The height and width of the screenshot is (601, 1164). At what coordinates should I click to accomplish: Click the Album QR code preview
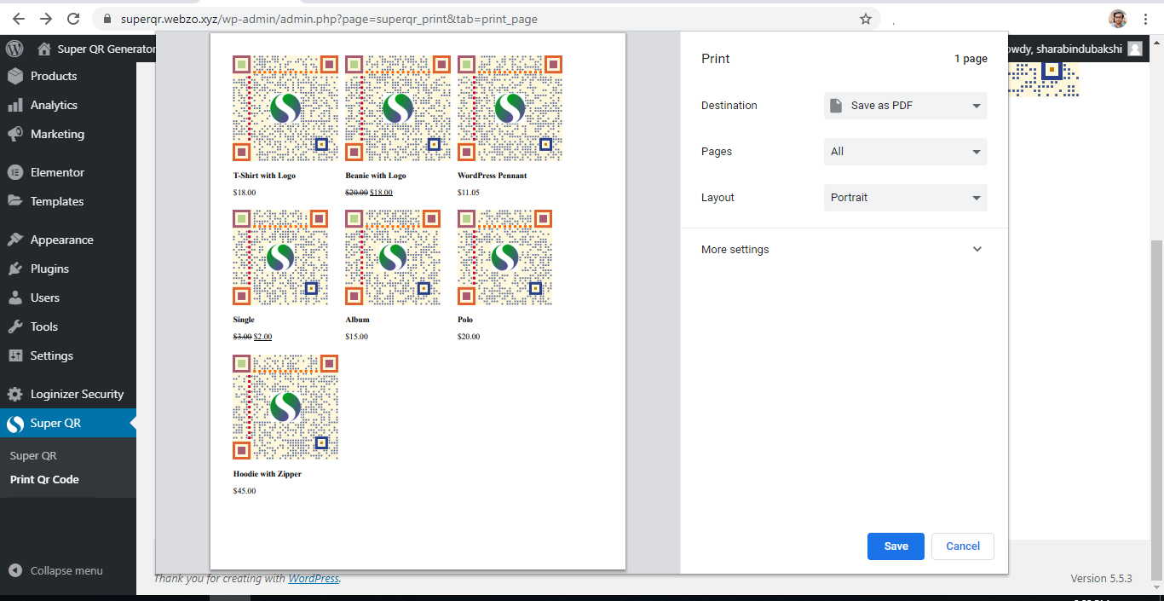point(393,257)
